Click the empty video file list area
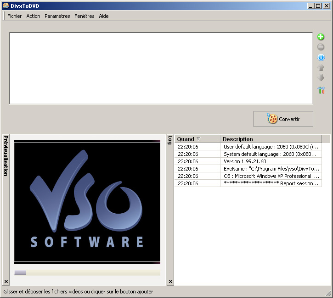This screenshot has height=298, width=333. coord(161,68)
